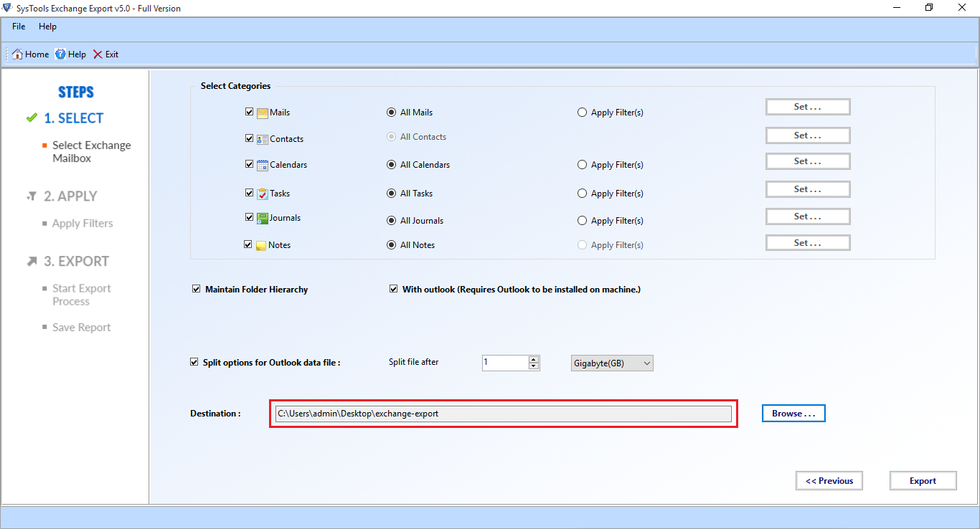Click the Contacts category card icon
Screen dimensions: 980x529
pos(263,139)
